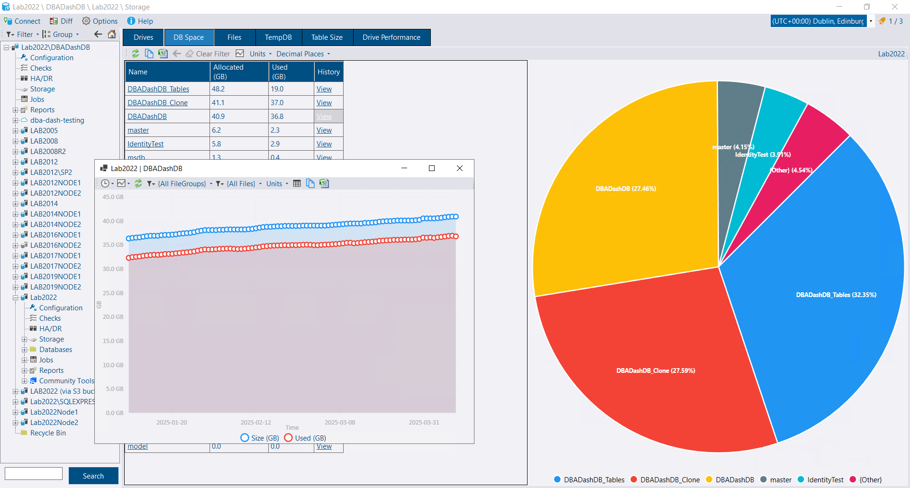The width and height of the screenshot is (910, 488).
Task: Toggle pie chart display in DB Space toolbar
Action: [240, 54]
